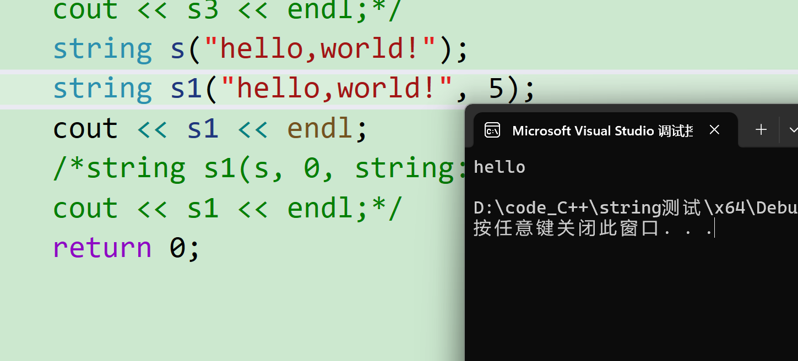This screenshot has width=798, height=361.
Task: Click the commented cout << s1 << endl;*/ line
Action: (229, 208)
